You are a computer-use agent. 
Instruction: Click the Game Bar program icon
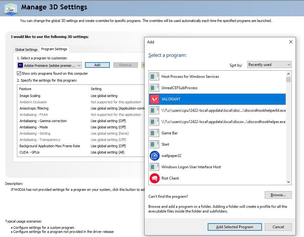point(154,133)
